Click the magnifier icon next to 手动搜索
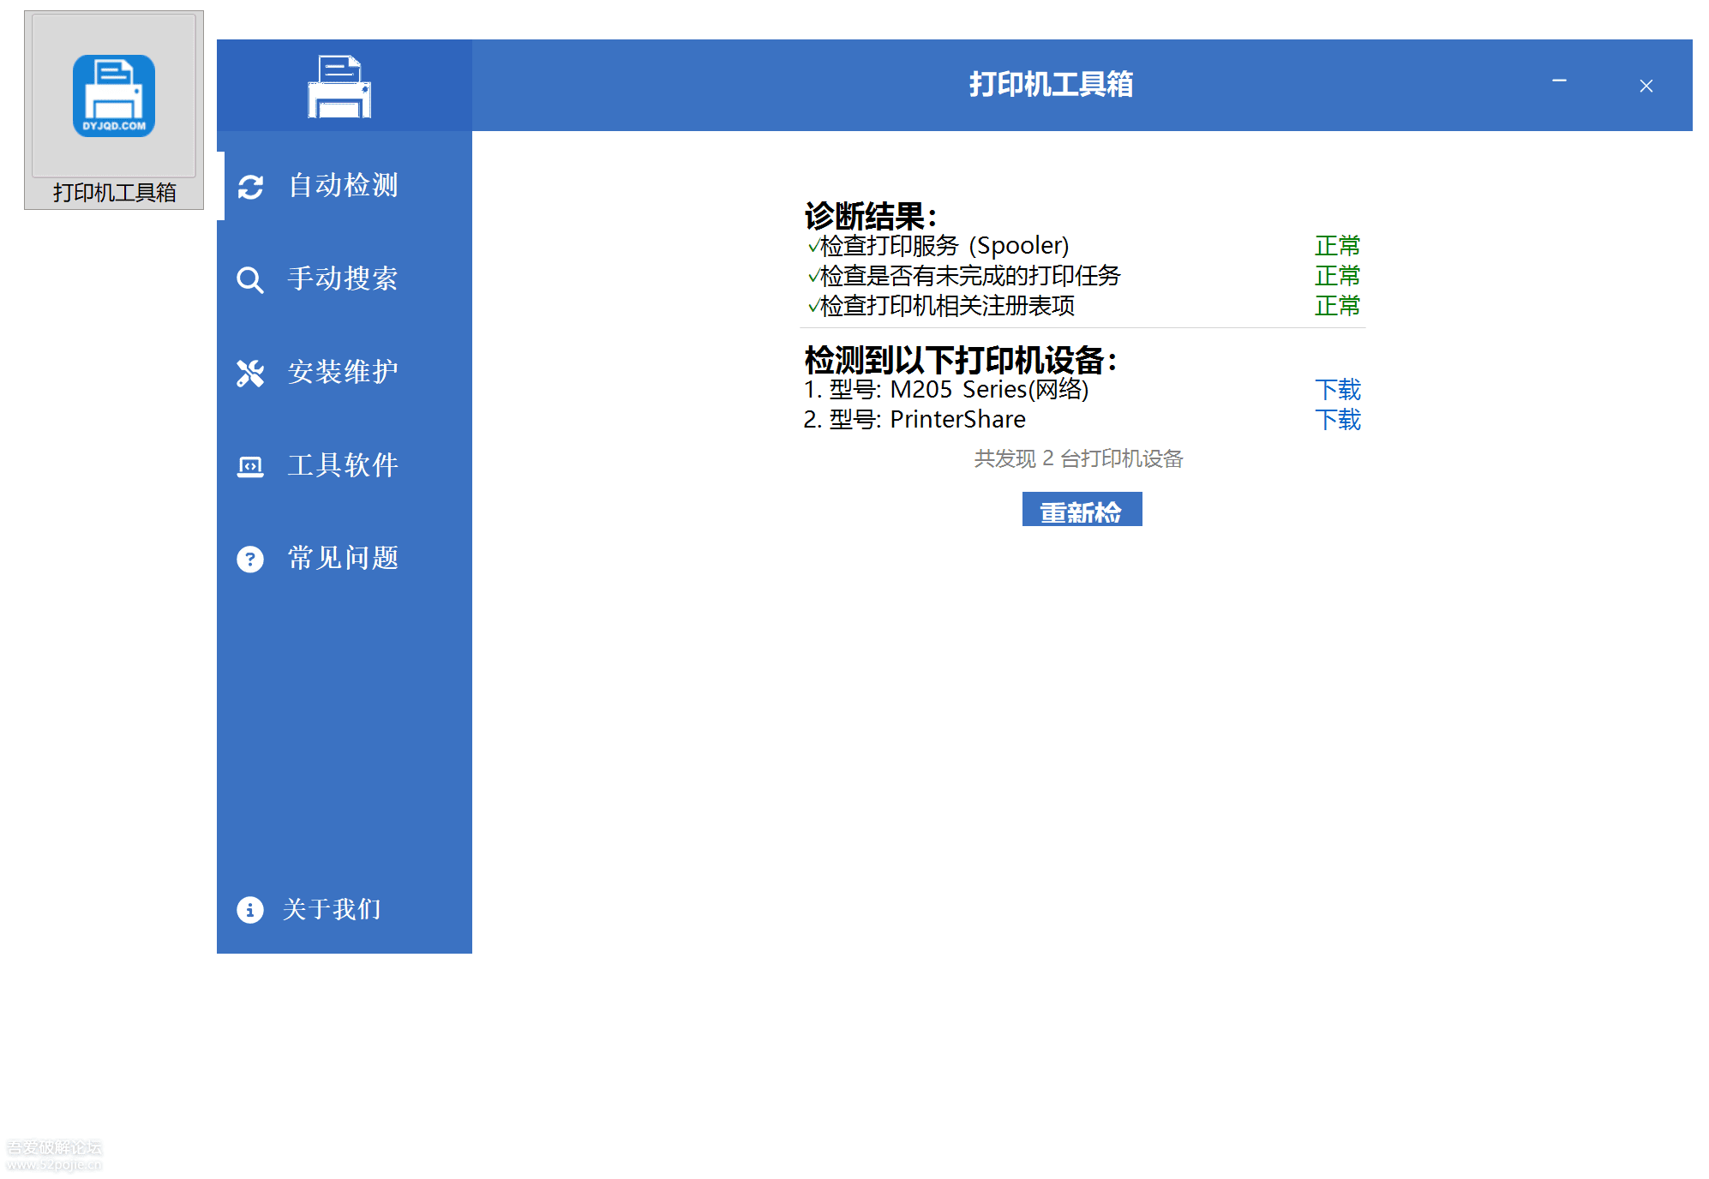 click(x=249, y=280)
